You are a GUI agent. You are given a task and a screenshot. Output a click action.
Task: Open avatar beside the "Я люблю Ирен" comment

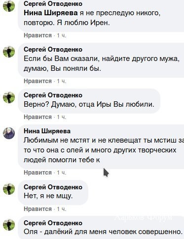pyautogui.click(x=9, y=6)
